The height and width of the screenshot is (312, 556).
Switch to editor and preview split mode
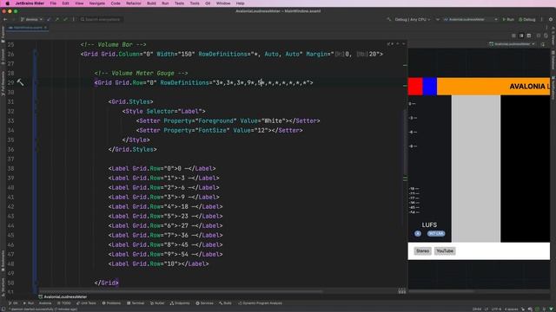pyautogui.click(x=521, y=36)
